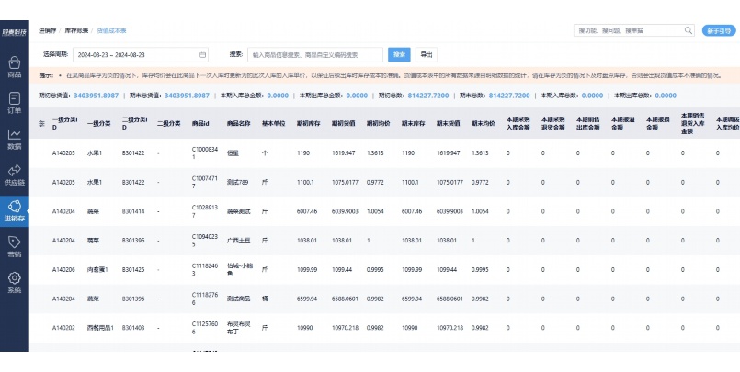Screen dimensions: 740x372
Task: Click the 本期采购退货金额 column header
Action: [x=552, y=123]
